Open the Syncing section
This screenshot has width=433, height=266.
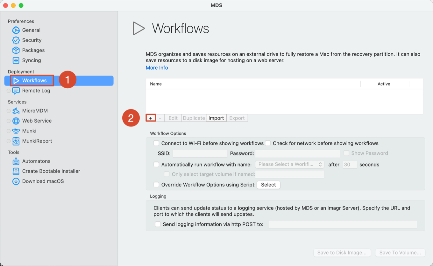32,60
